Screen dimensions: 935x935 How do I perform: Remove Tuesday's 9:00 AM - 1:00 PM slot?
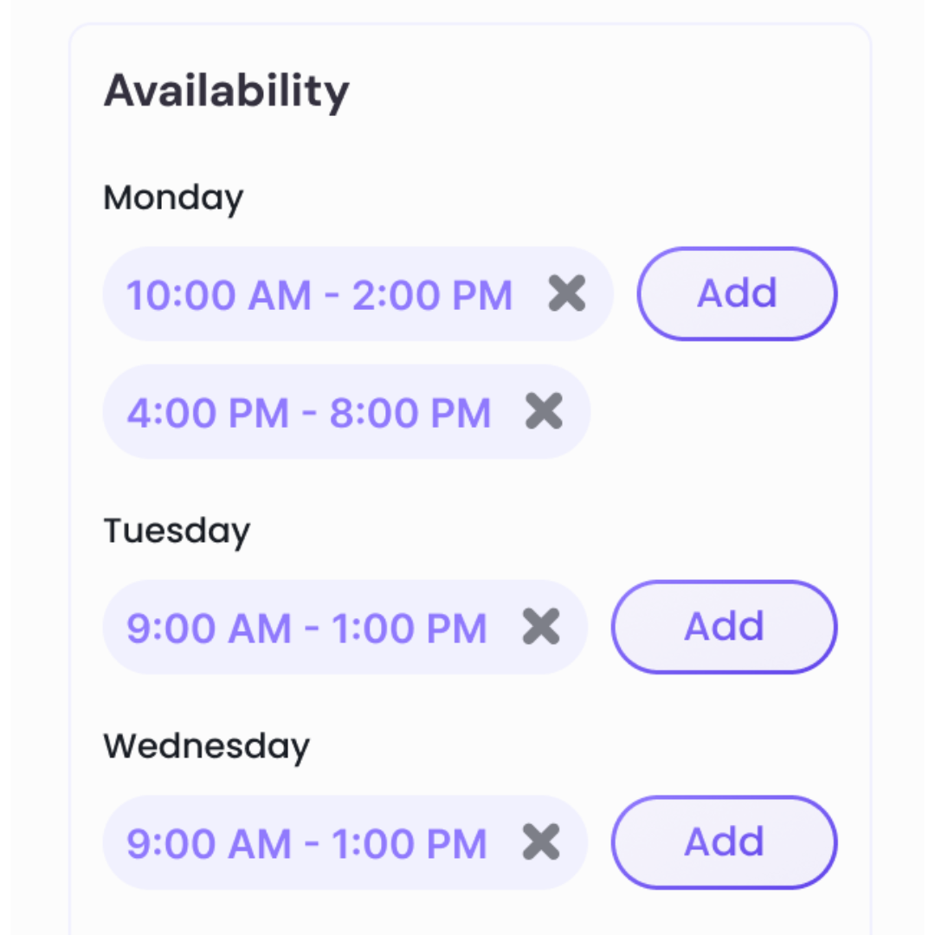(542, 627)
